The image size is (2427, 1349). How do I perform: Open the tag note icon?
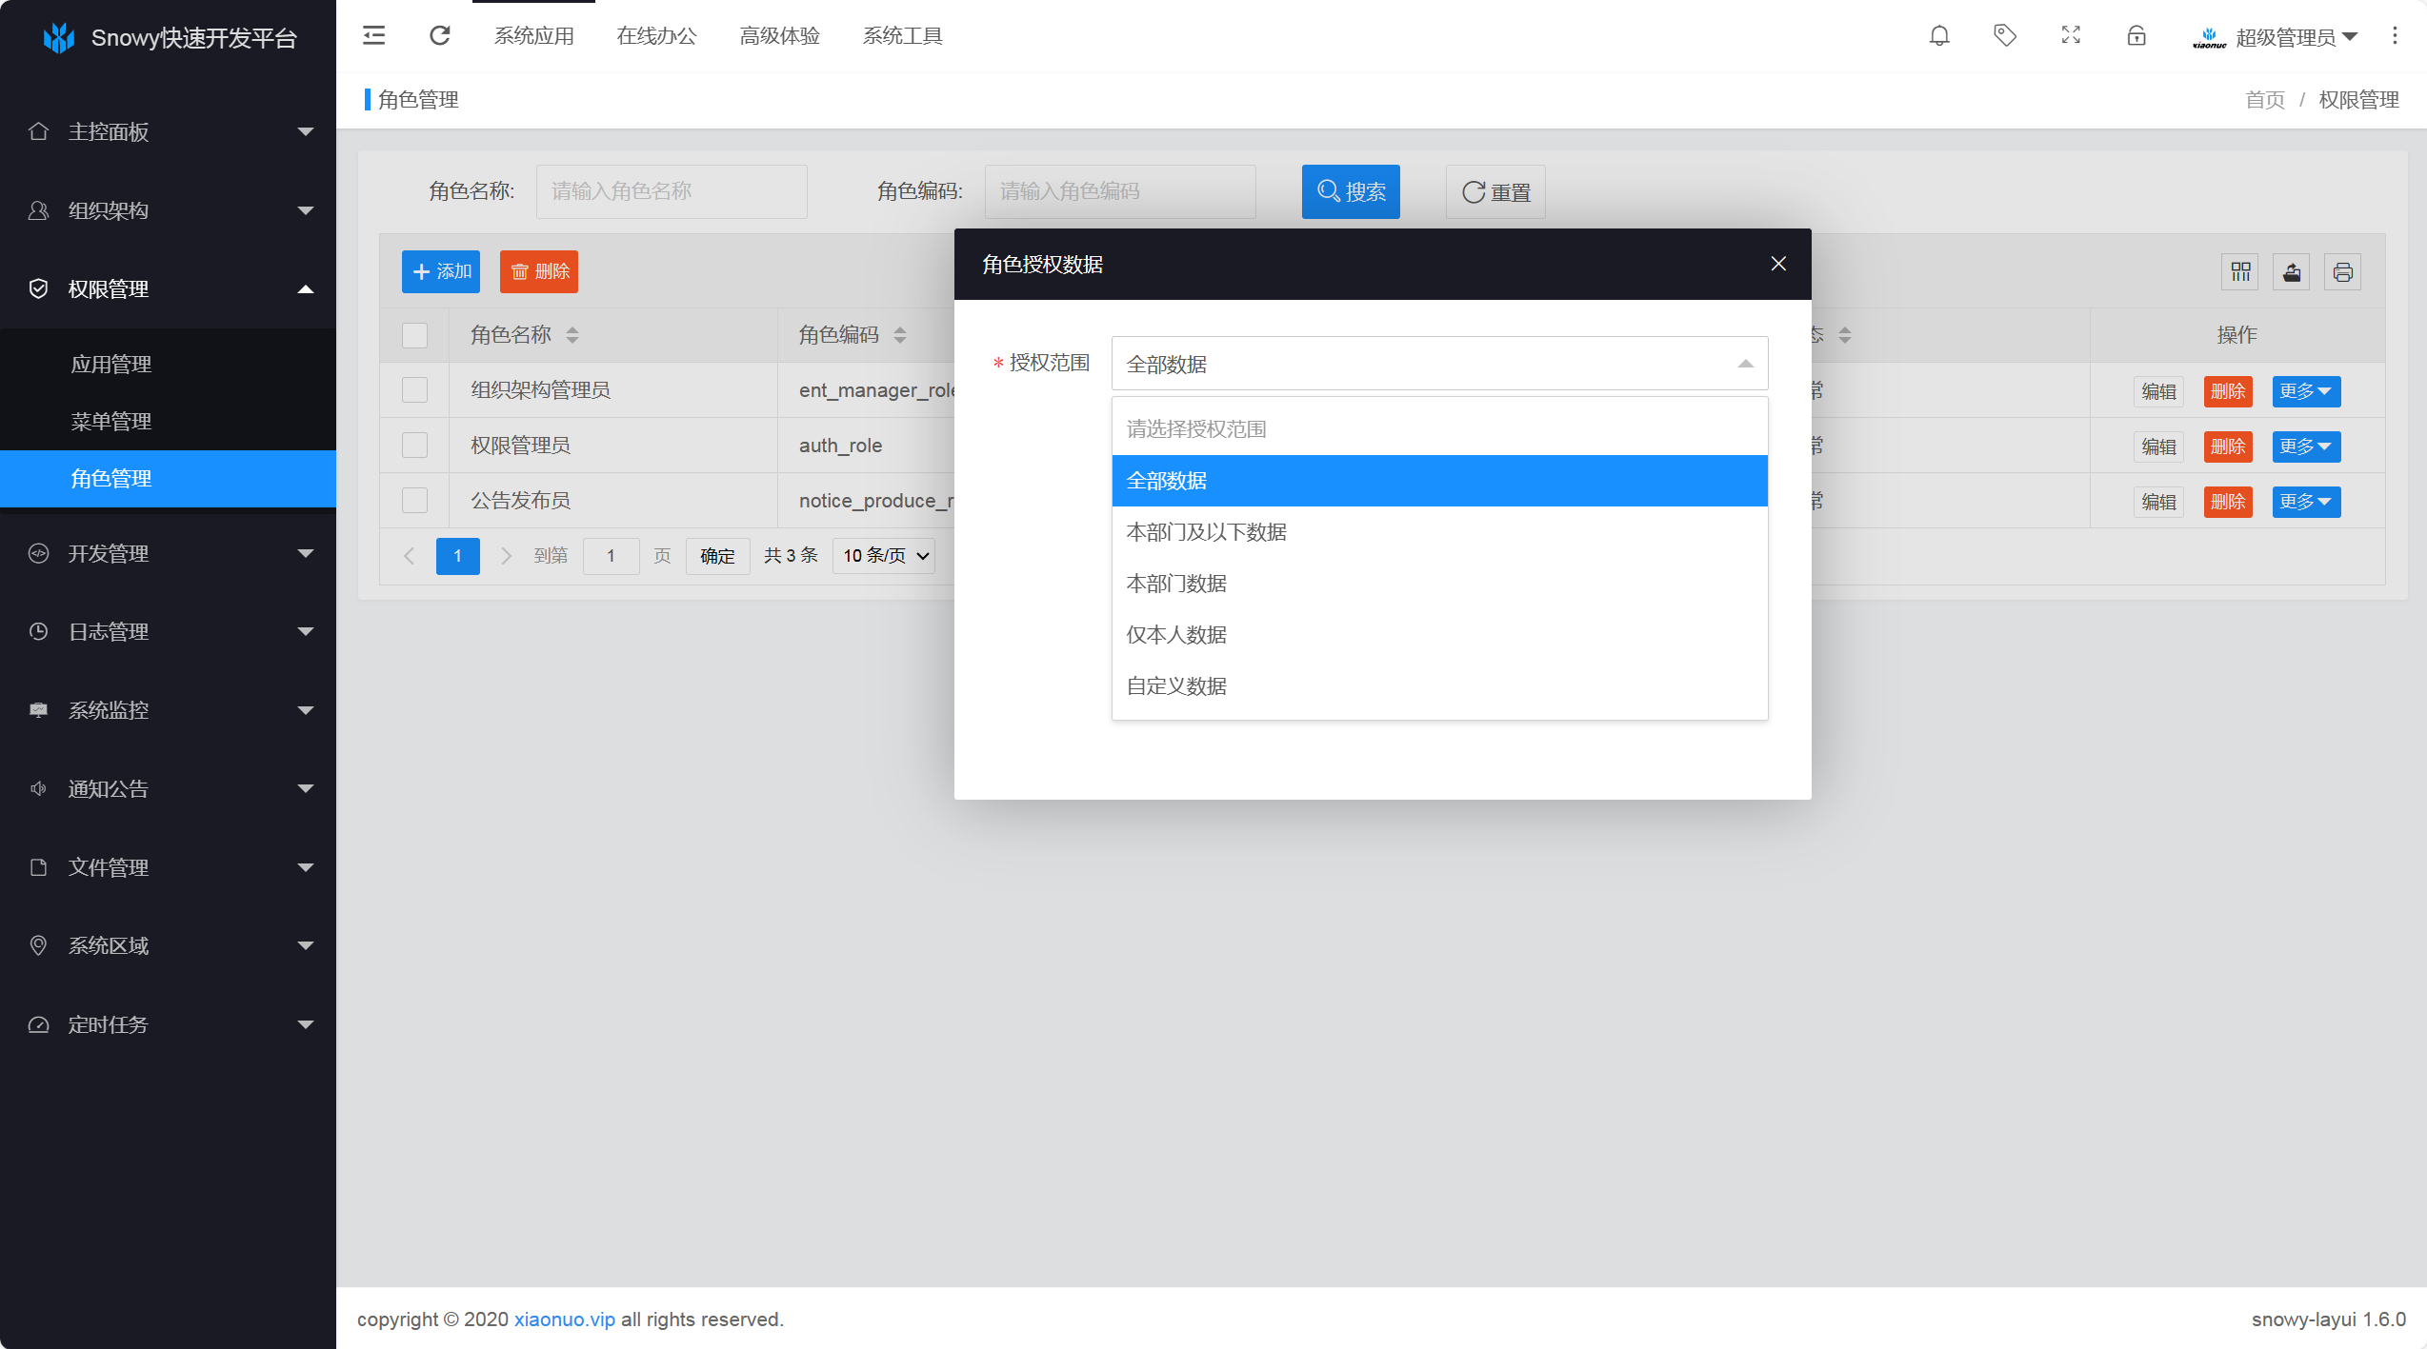2005,36
